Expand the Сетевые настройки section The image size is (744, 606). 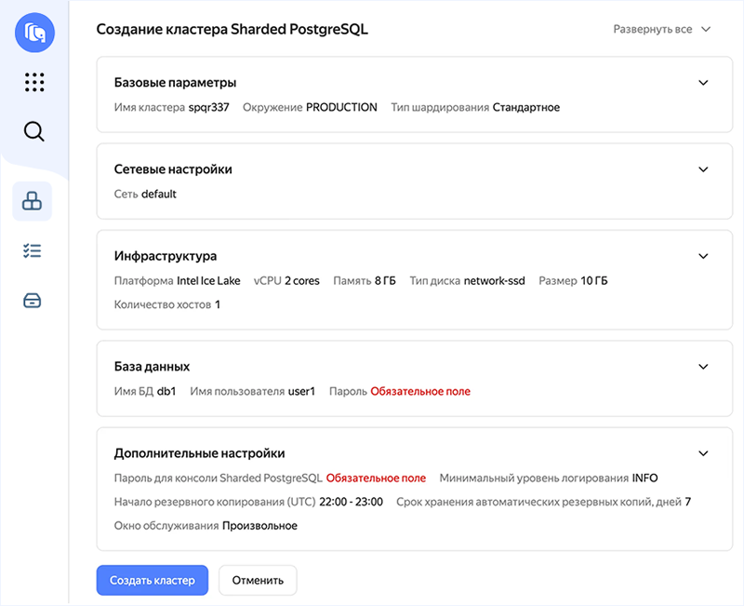[704, 169]
